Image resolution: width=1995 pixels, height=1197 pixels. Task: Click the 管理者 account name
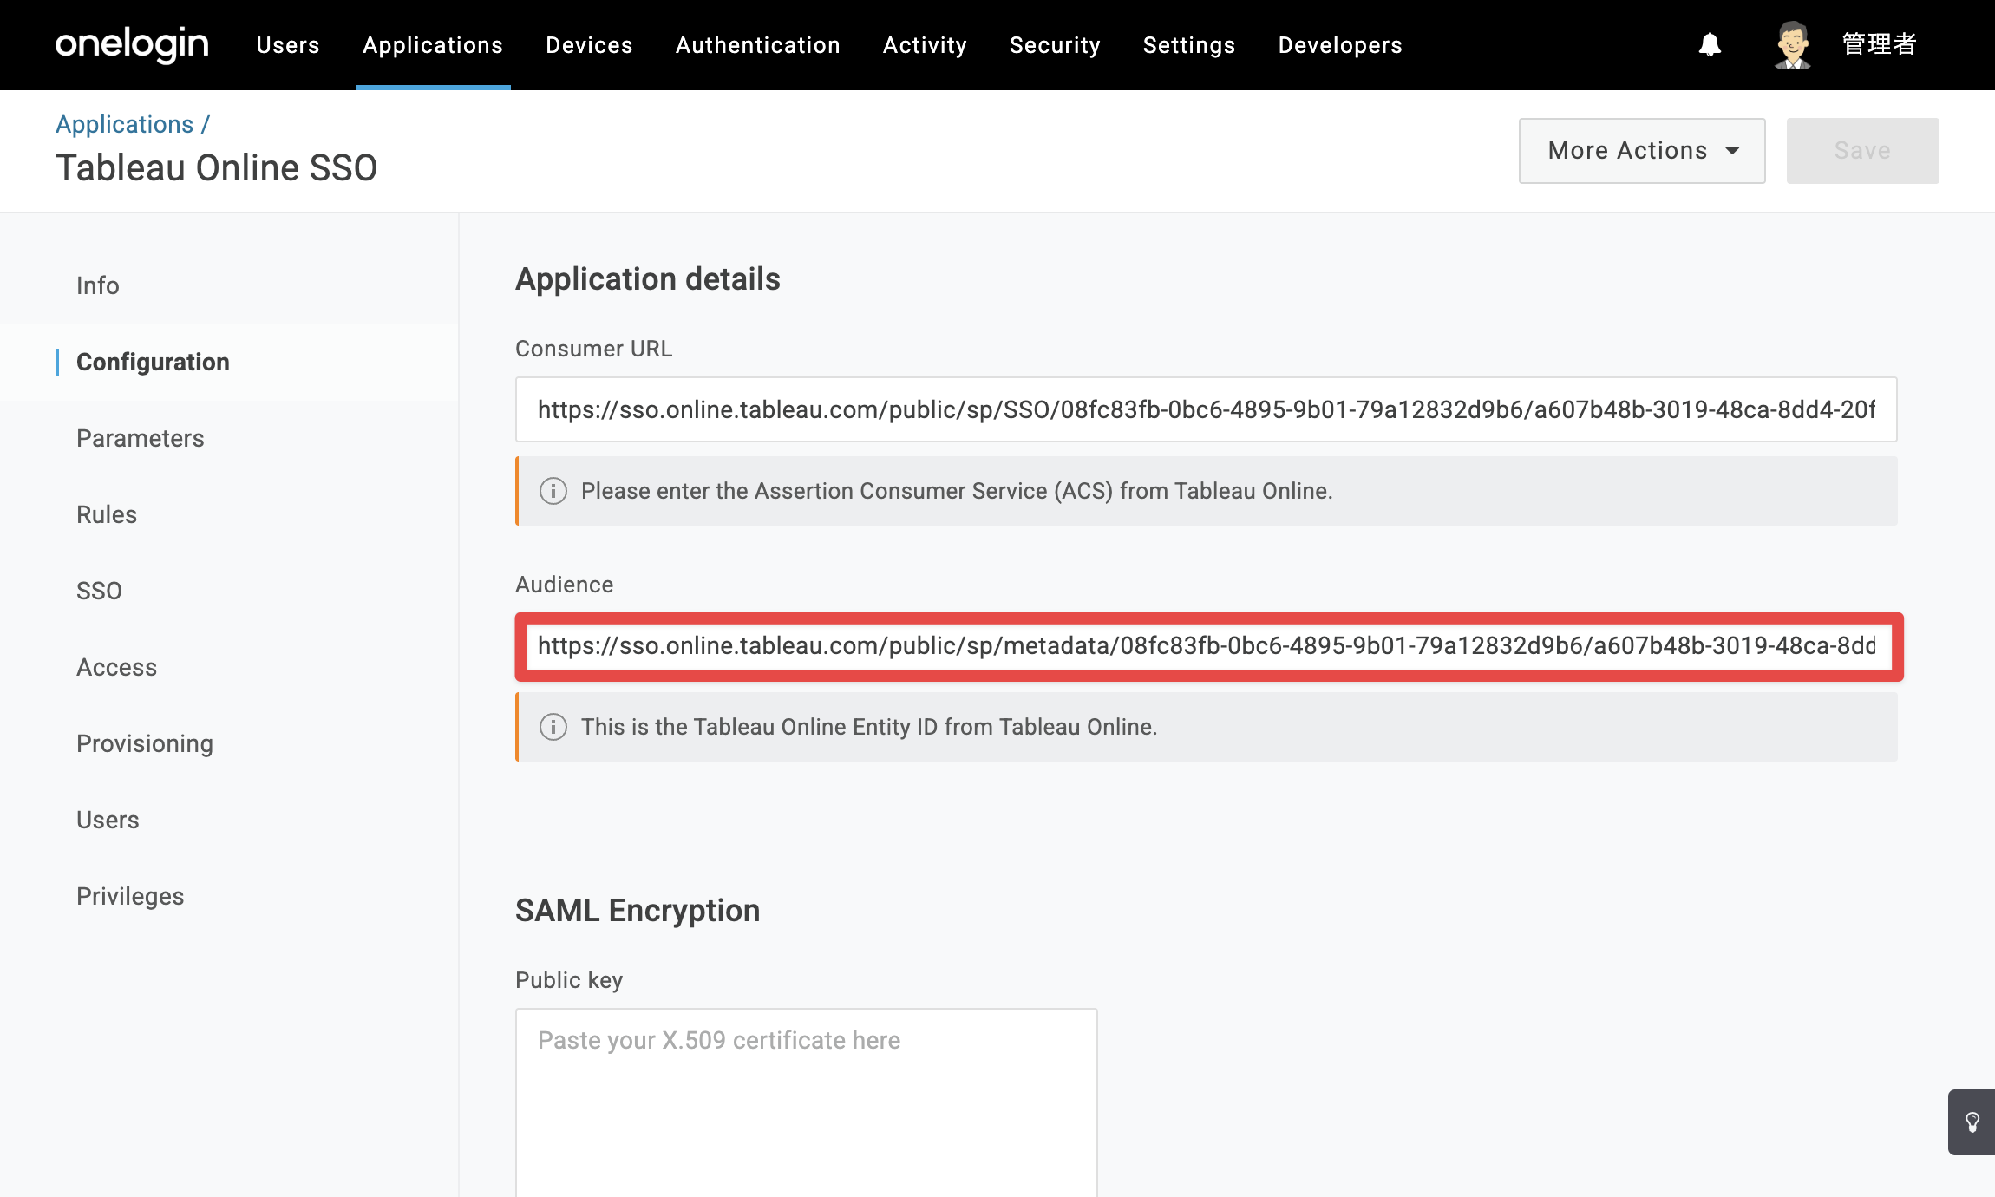(x=1879, y=44)
